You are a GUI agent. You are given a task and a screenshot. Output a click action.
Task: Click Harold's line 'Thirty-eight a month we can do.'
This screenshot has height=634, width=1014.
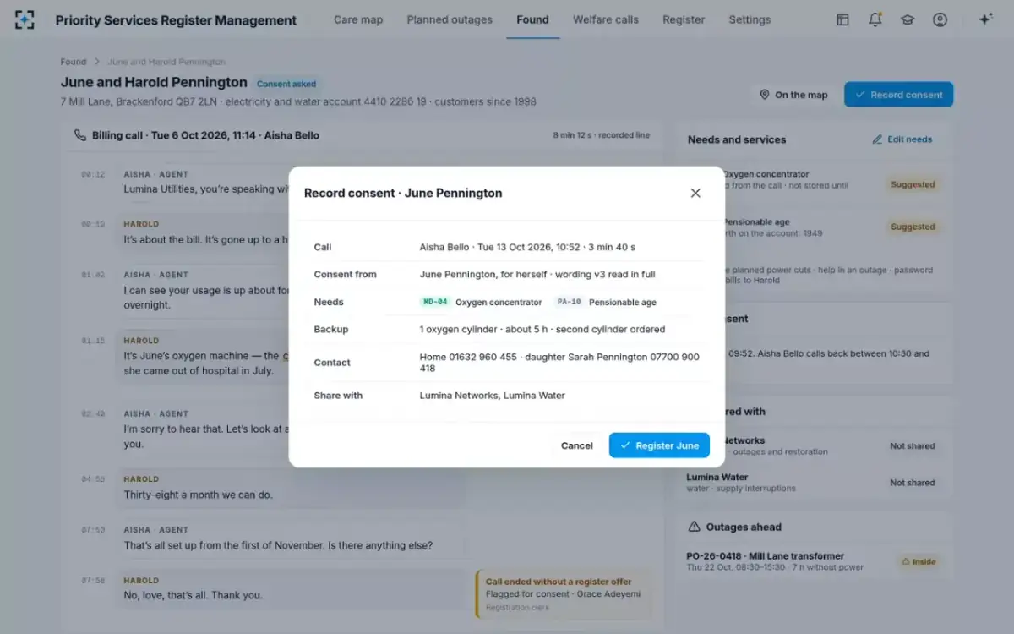pyautogui.click(x=199, y=495)
